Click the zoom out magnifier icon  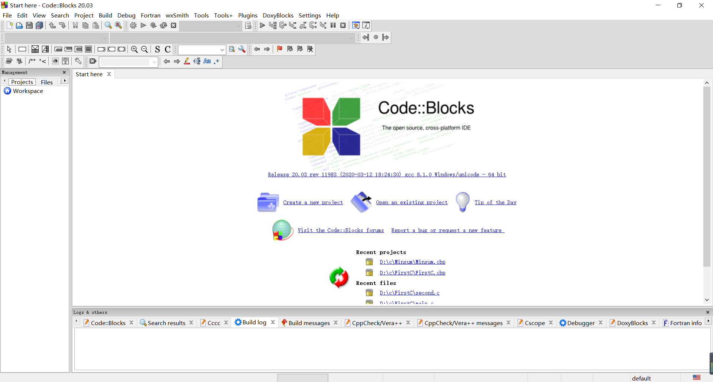click(x=145, y=49)
